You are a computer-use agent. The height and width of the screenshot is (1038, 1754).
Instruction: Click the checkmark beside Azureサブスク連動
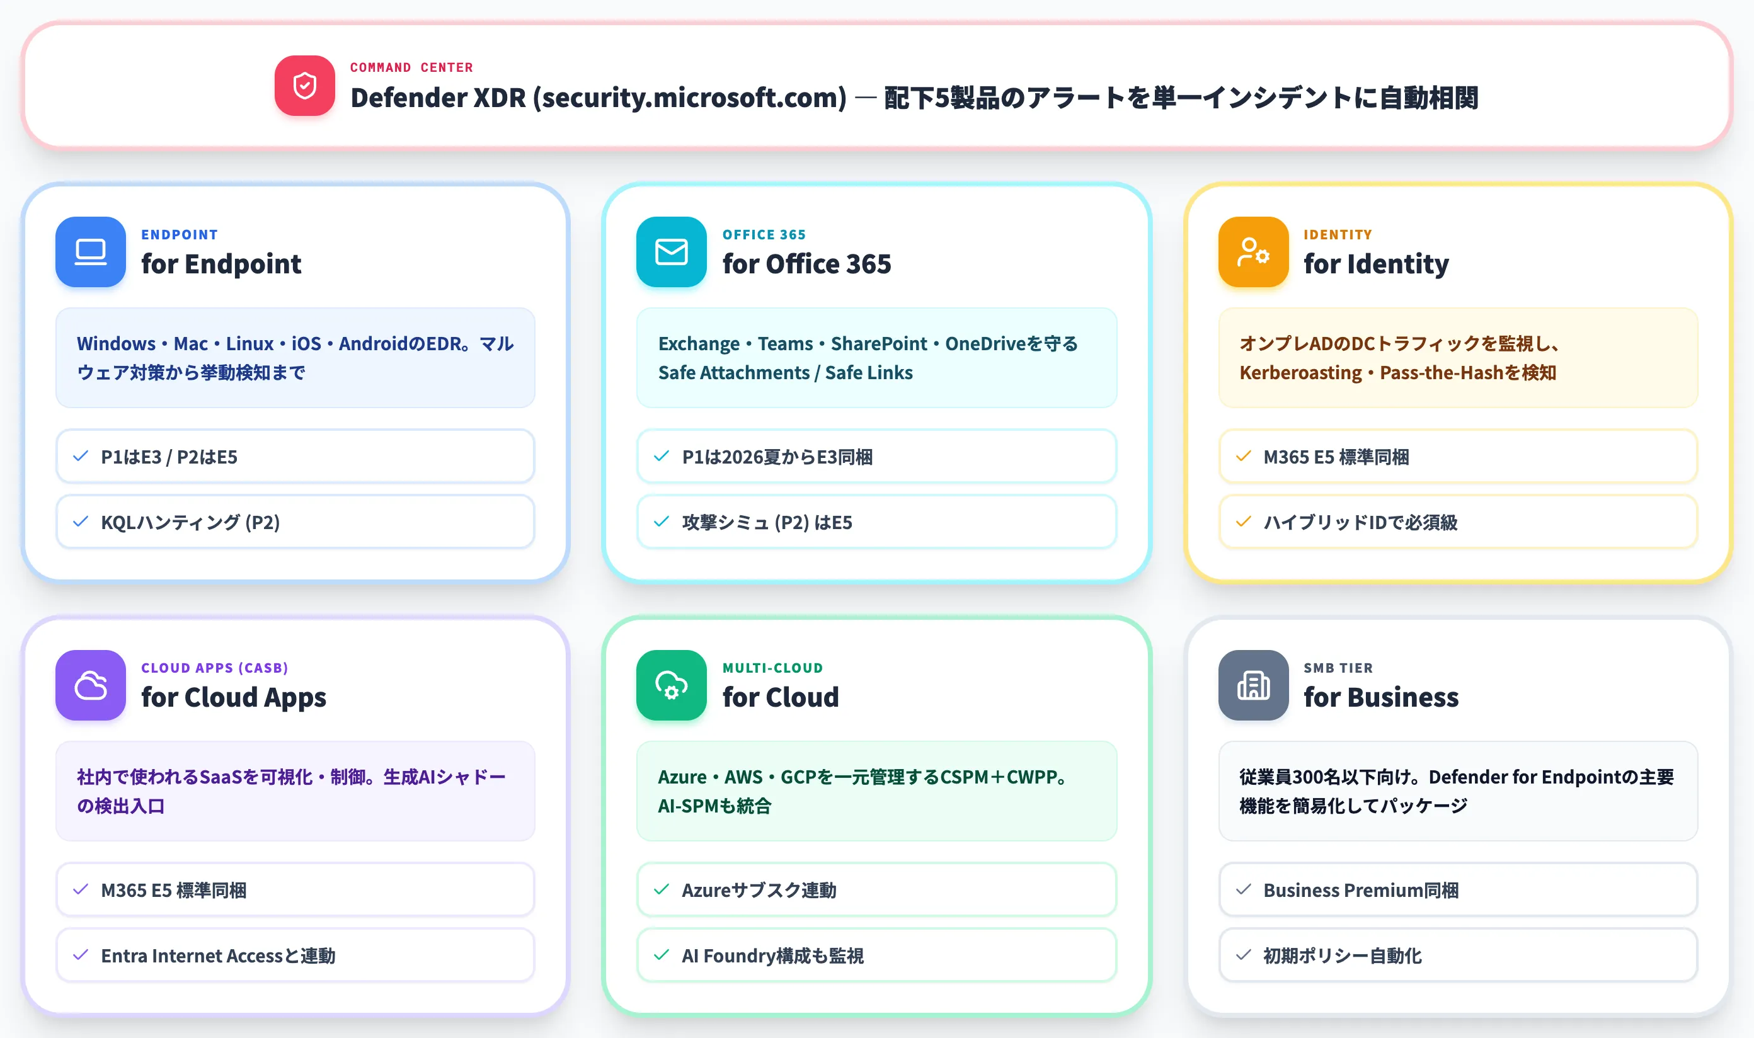[661, 890]
